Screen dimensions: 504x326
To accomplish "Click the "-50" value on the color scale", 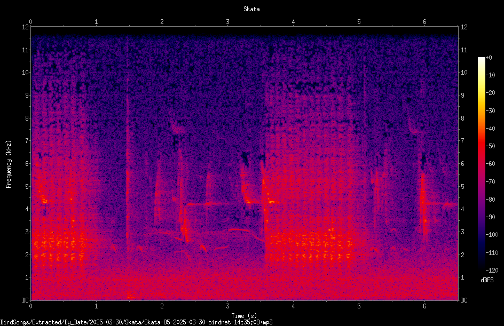I will (491, 146).
